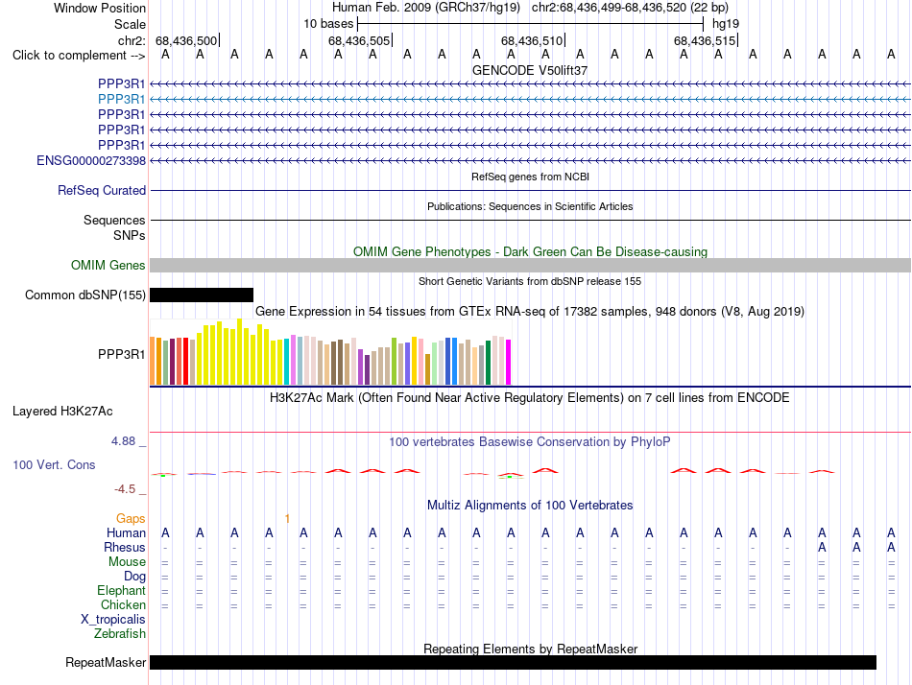This screenshot has height=685, width=912.
Task: Click the light-blue highlighted PPP3R1 transcript label
Action: click(122, 100)
